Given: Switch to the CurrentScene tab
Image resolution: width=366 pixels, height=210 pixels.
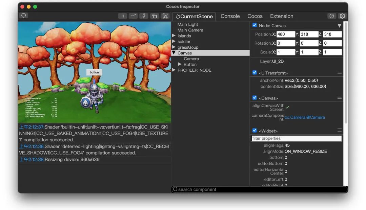Looking at the screenshot, I should 194,16.
